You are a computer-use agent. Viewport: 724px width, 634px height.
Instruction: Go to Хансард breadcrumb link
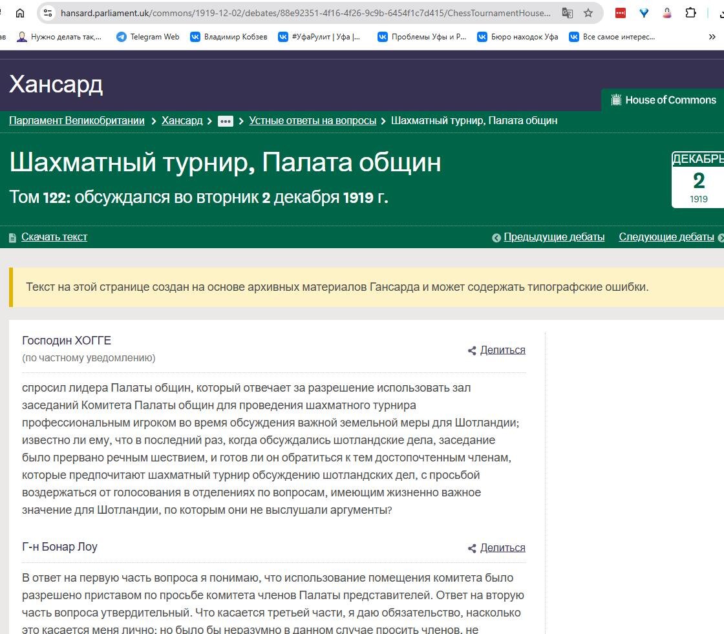182,120
